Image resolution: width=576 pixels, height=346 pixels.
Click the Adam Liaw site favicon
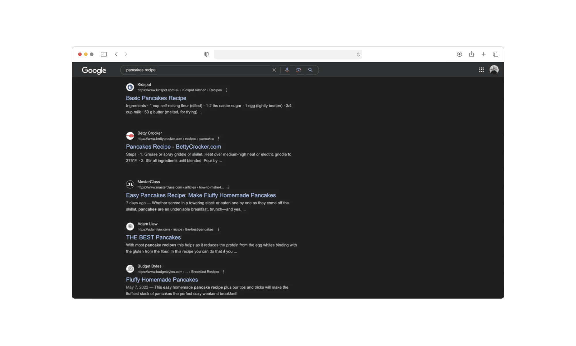point(130,226)
